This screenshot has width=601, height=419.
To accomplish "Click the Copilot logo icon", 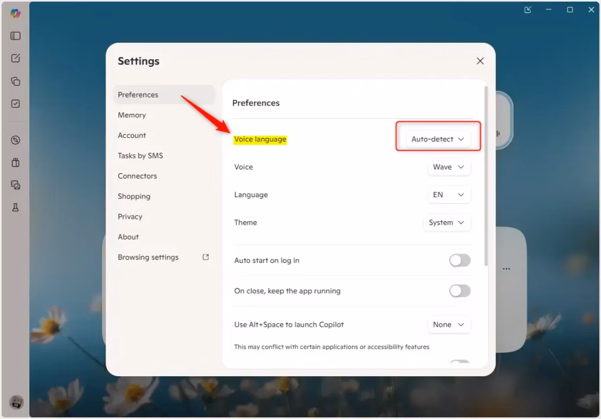I will pyautogui.click(x=15, y=13).
